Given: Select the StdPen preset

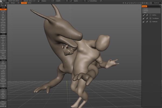Looking at the screenshot, I should click(154, 15).
